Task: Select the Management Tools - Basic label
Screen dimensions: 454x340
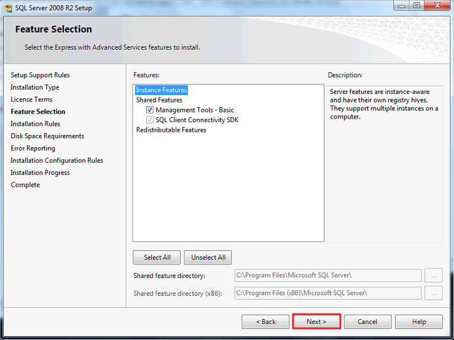Action: click(195, 110)
